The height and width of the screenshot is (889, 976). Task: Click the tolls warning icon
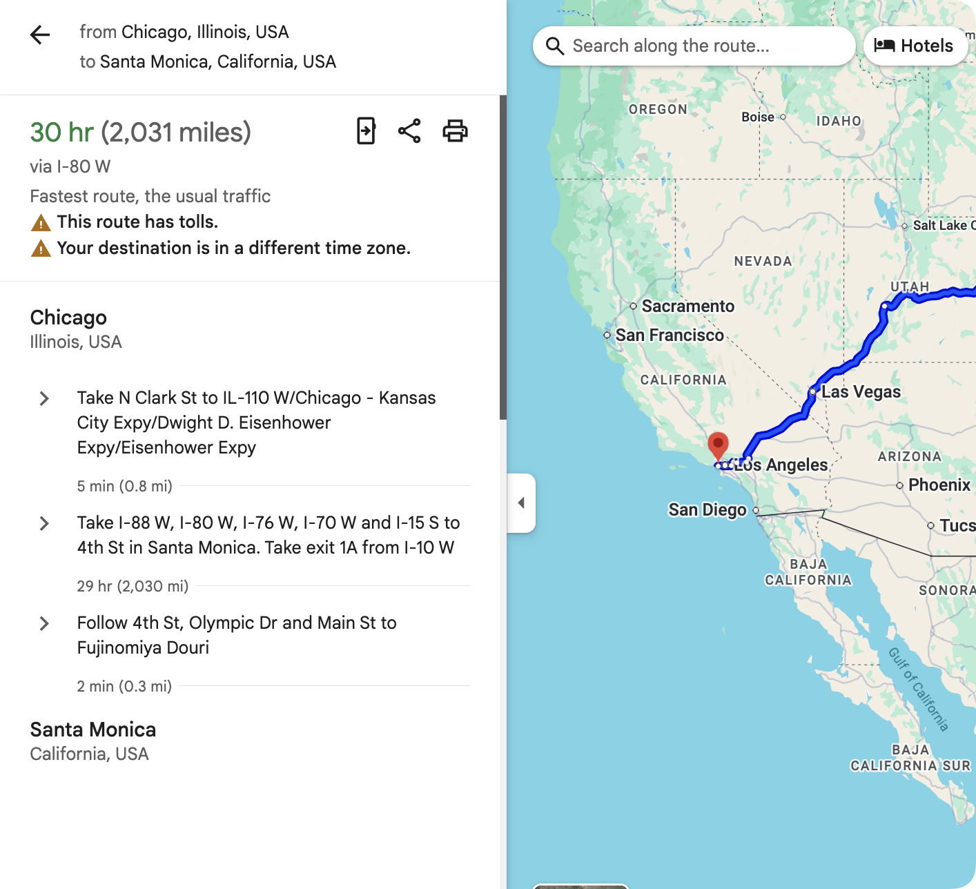tap(41, 223)
